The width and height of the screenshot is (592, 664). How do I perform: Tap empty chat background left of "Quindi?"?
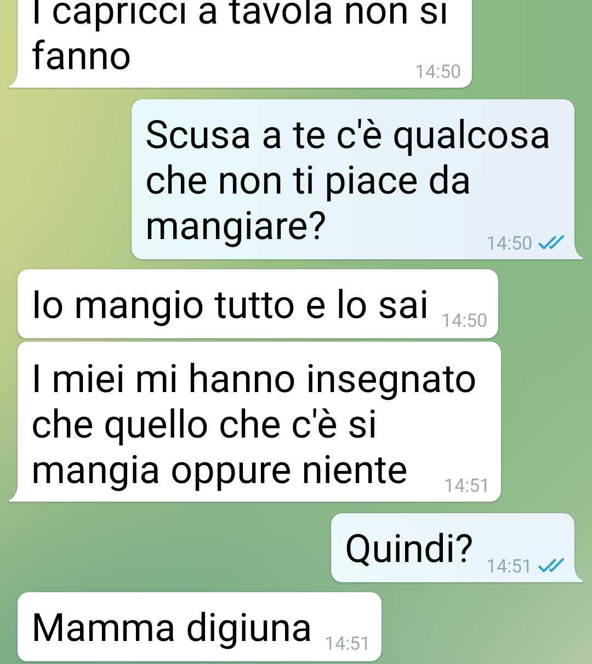tap(164, 547)
